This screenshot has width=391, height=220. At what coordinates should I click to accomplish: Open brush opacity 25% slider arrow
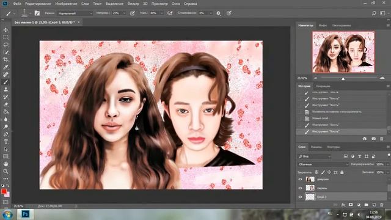coord(124,13)
